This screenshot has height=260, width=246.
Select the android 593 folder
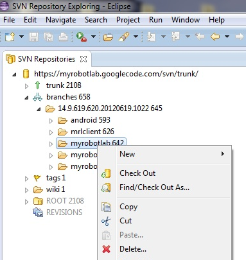91,120
